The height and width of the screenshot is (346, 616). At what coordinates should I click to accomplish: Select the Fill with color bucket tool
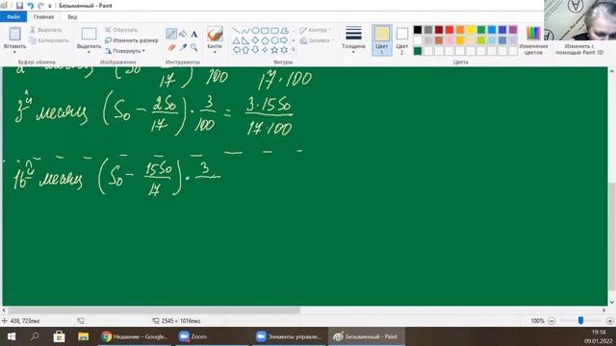point(183,35)
